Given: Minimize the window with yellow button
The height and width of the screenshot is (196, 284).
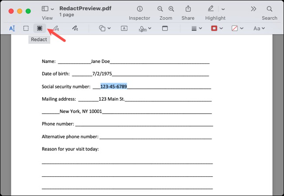Looking at the screenshot, I should pyautogui.click(x=20, y=11).
